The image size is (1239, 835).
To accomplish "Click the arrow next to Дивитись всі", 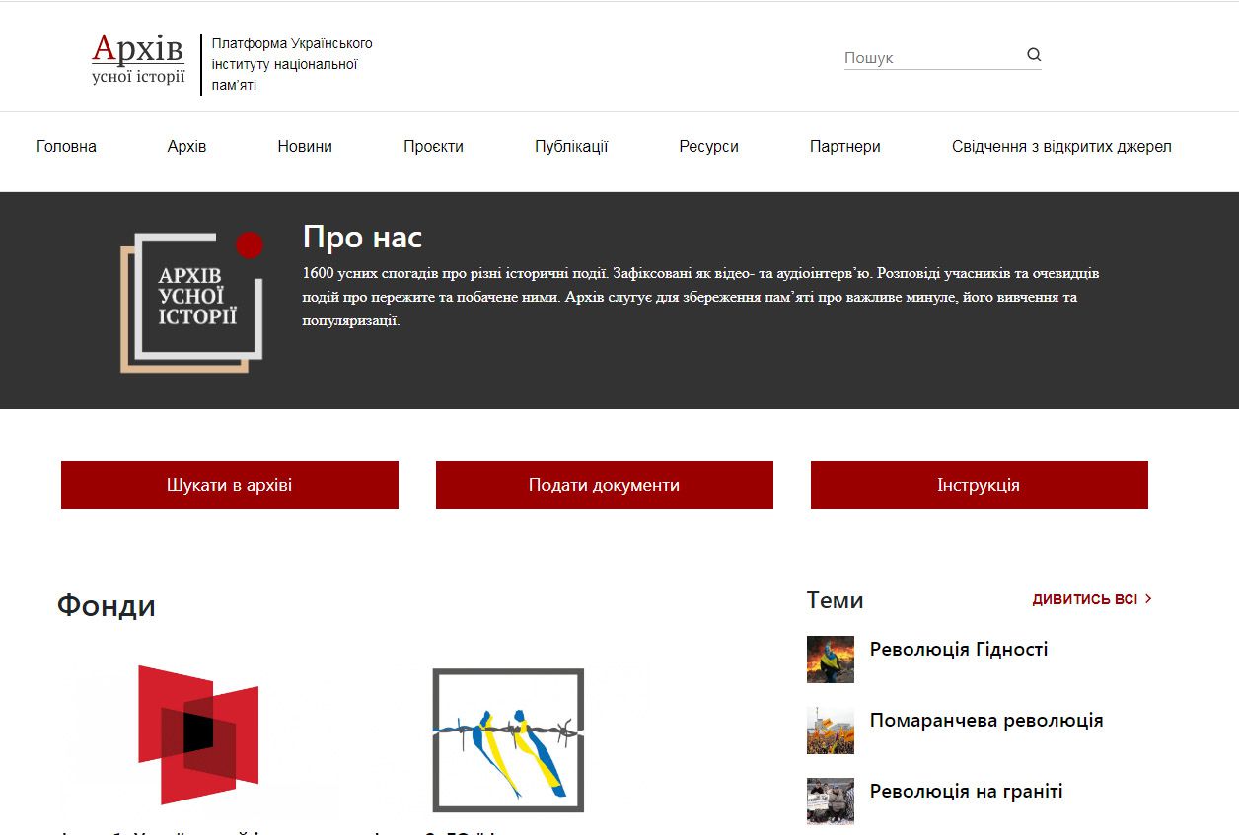I will pos(1148,599).
